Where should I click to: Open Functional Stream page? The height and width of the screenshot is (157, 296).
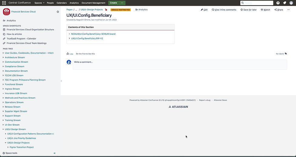pyautogui.click(x=14, y=84)
